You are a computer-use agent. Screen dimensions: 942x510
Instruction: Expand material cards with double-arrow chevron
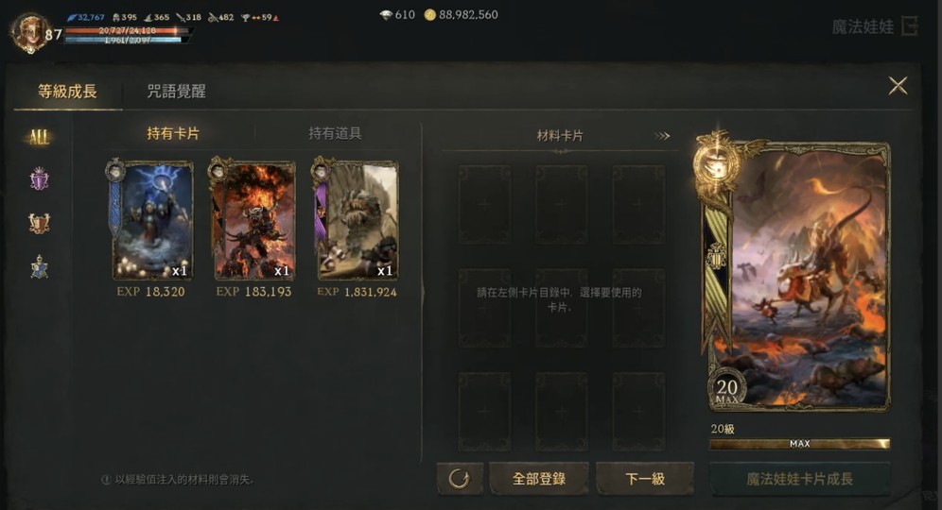661,136
